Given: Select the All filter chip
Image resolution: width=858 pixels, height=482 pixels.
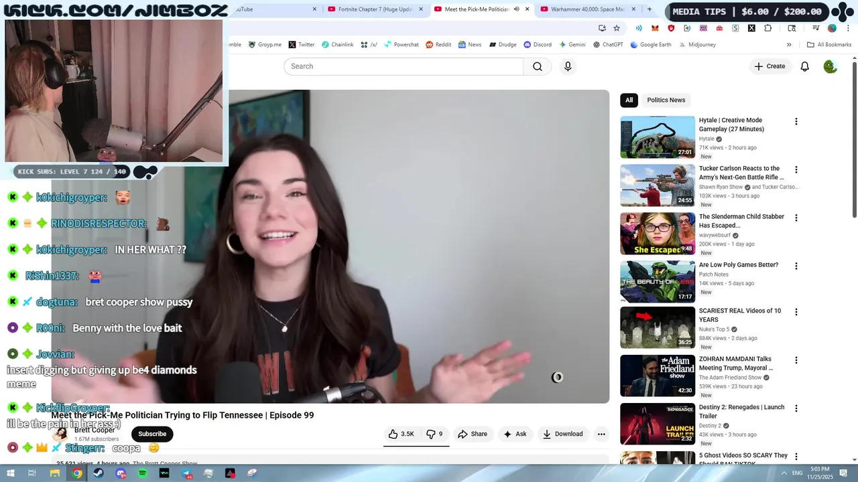Looking at the screenshot, I should click(629, 100).
